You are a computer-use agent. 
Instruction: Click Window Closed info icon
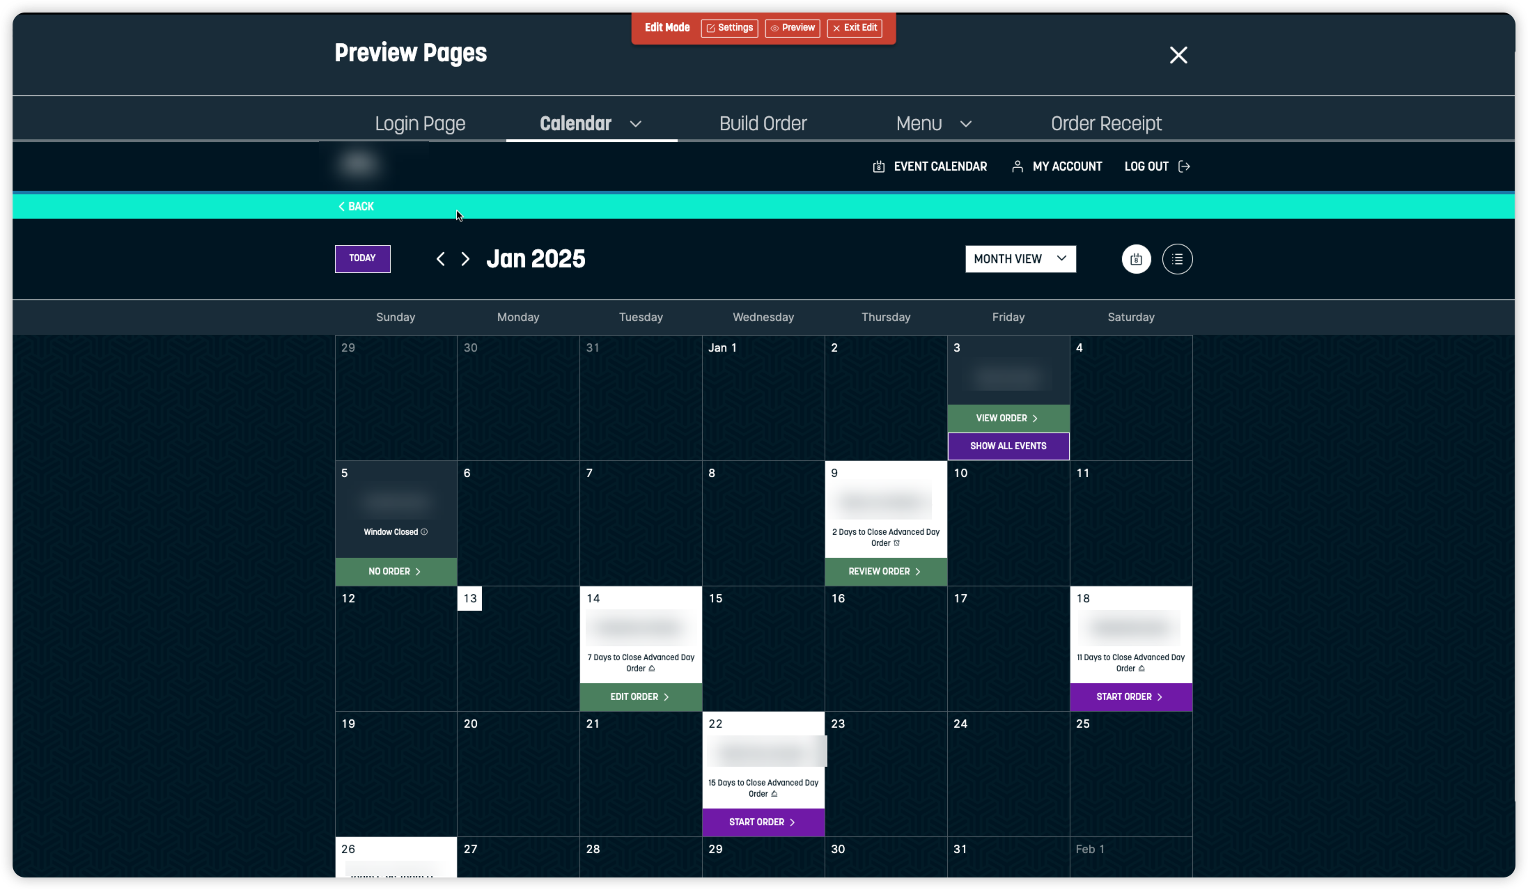(424, 532)
